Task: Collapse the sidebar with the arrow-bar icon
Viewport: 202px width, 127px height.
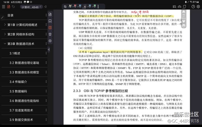Action: click(45, 7)
